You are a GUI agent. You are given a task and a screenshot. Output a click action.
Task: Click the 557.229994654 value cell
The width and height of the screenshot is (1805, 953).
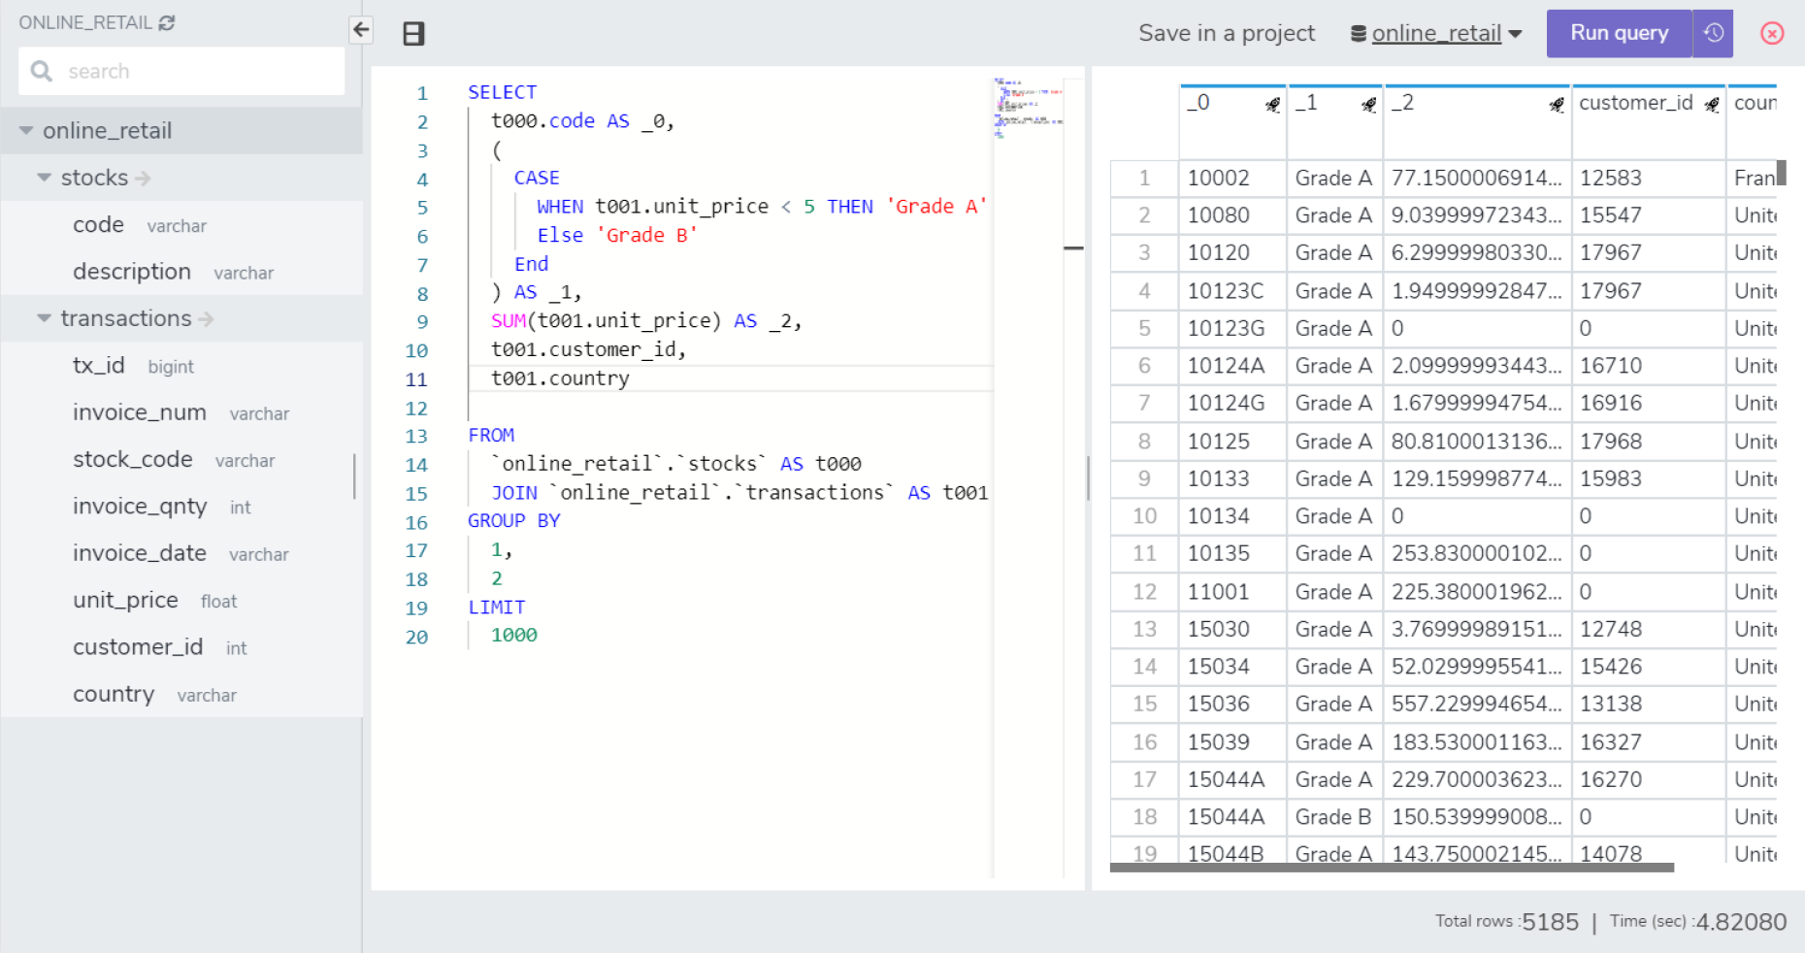coord(1477,704)
